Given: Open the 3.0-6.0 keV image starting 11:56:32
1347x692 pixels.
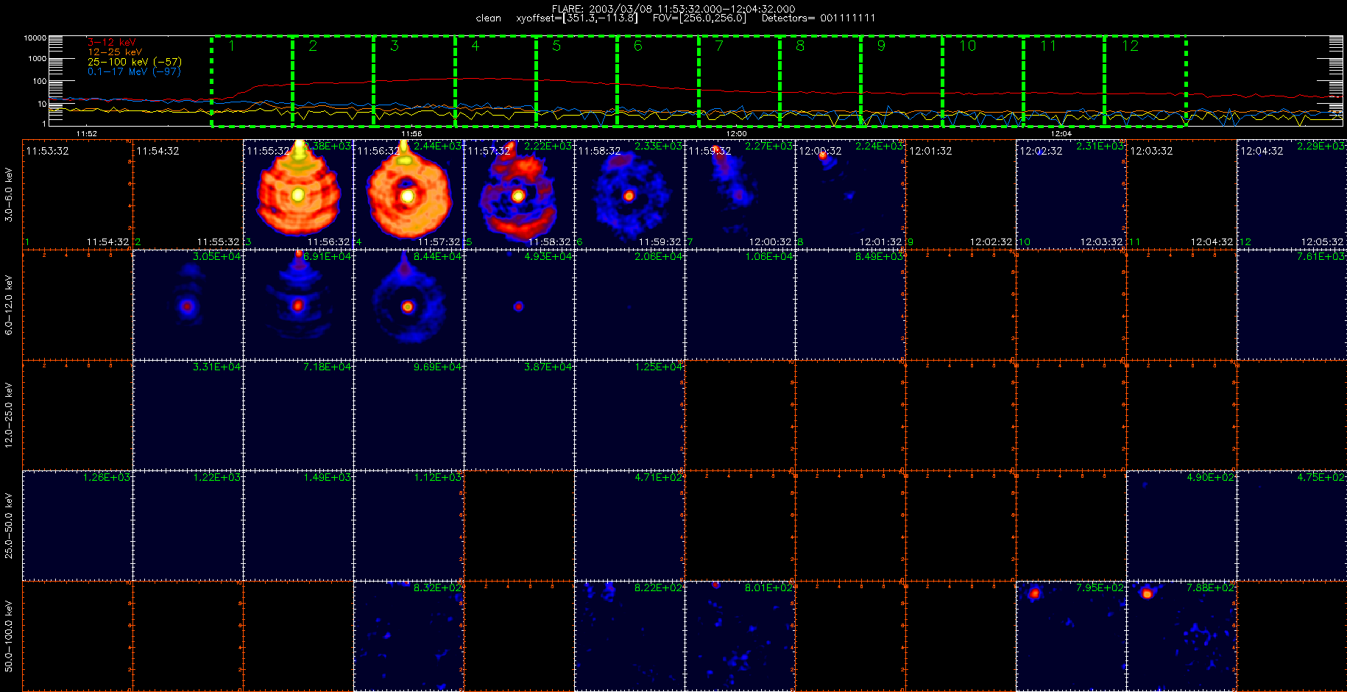Looking at the screenshot, I should (409, 194).
